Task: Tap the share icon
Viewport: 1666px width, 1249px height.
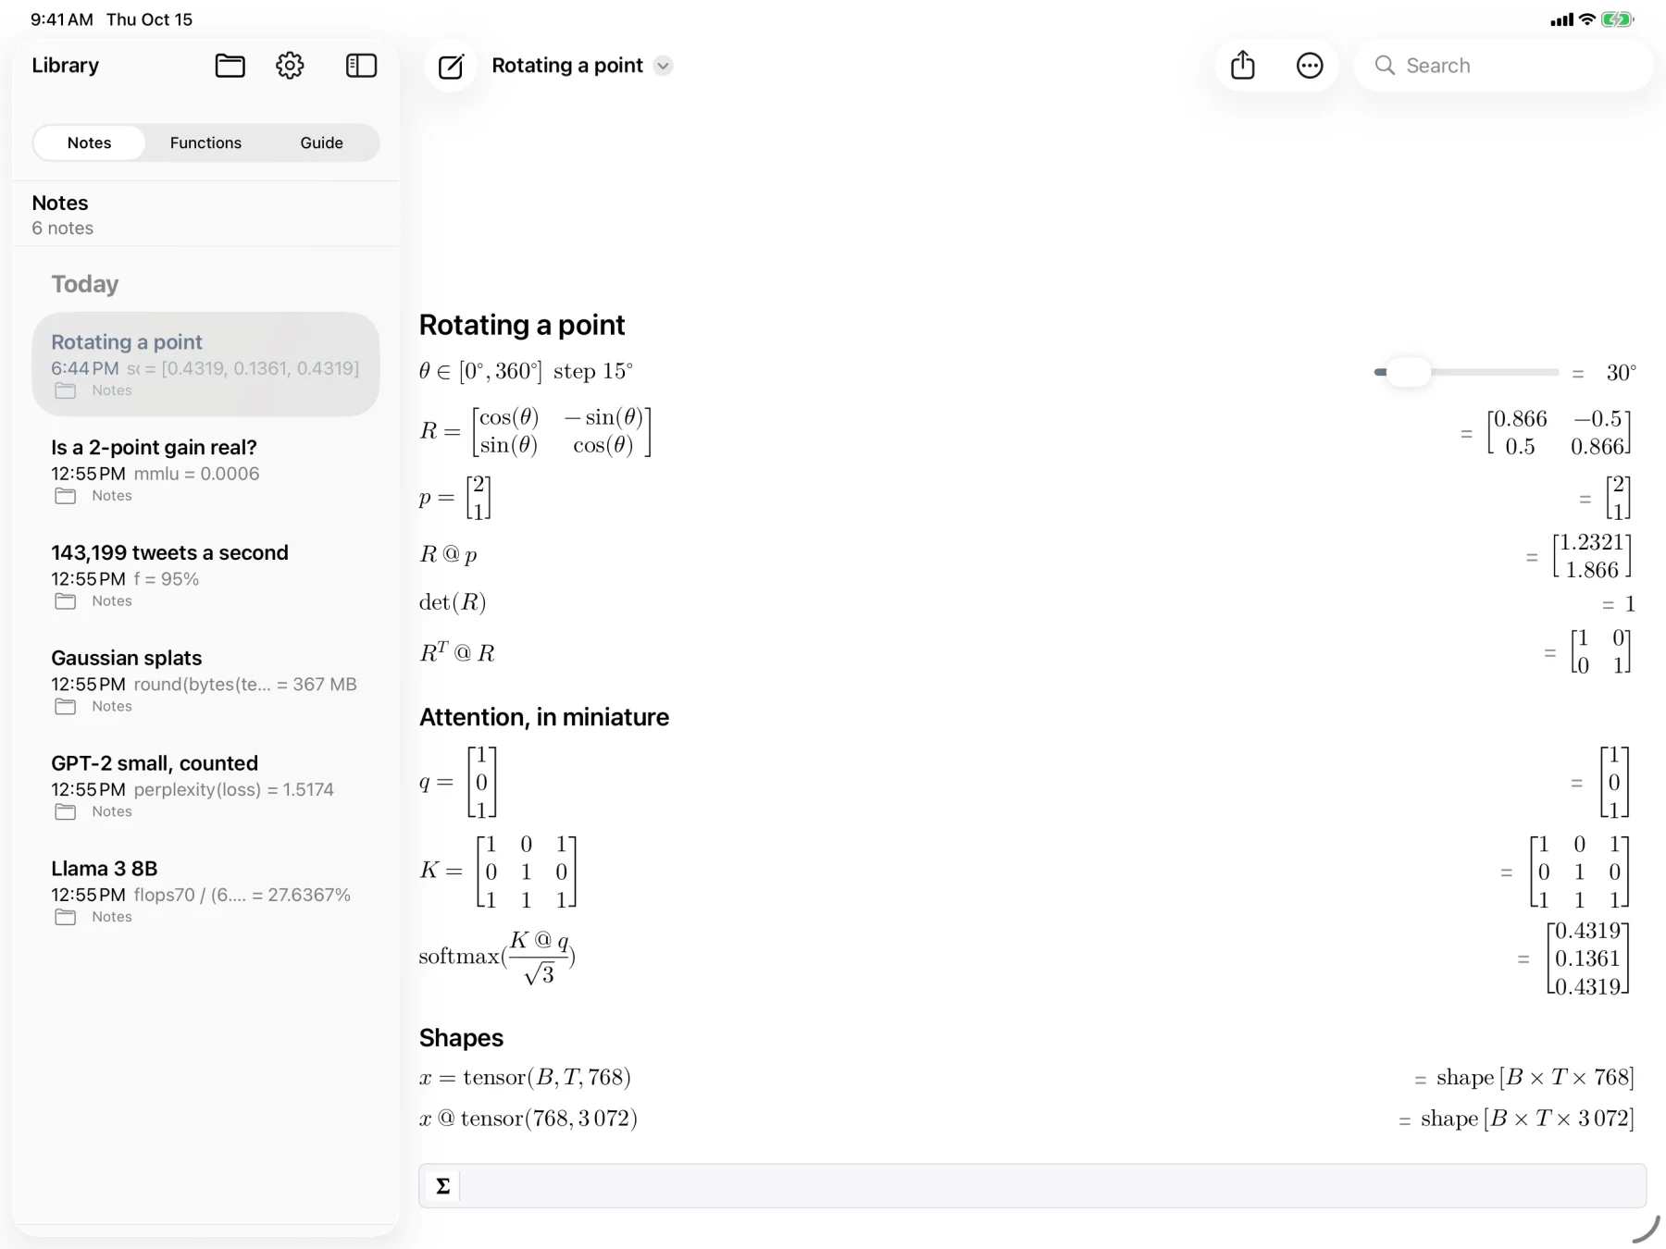Action: click(1243, 65)
